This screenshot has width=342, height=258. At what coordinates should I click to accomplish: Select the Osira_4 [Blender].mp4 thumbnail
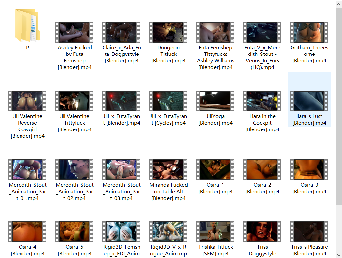[x=27, y=232]
